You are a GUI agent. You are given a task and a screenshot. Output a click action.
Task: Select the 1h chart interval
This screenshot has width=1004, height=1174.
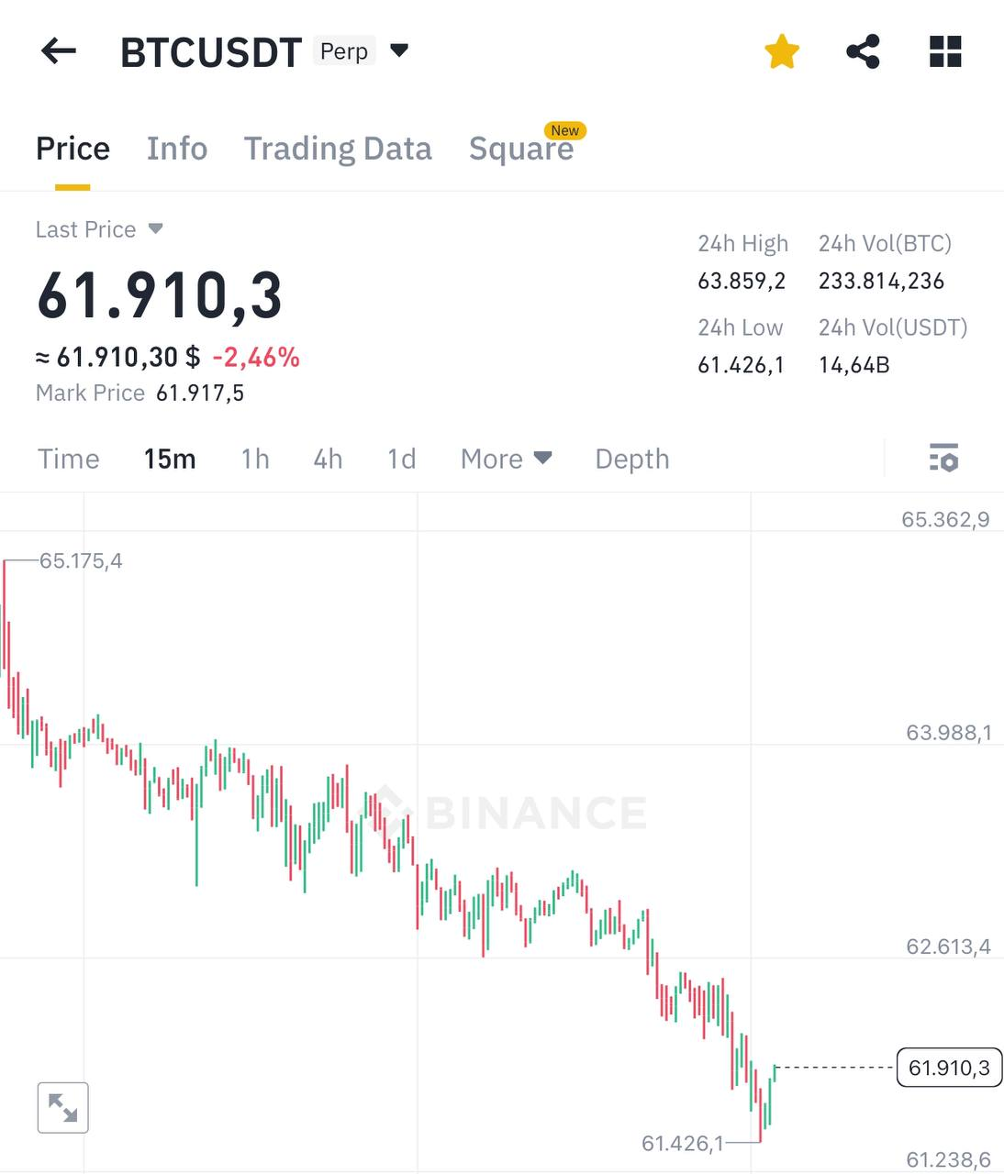(x=255, y=459)
